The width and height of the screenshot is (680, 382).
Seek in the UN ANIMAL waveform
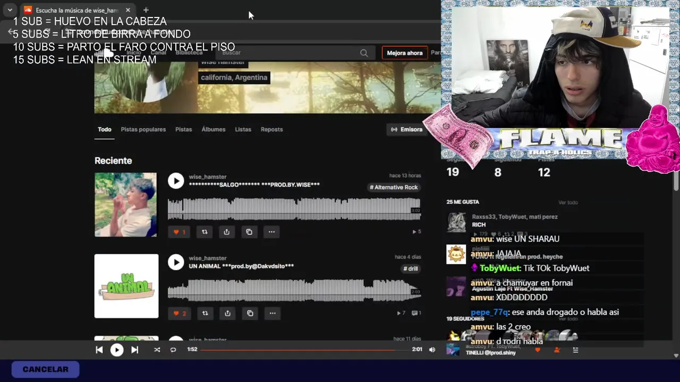coord(294,290)
